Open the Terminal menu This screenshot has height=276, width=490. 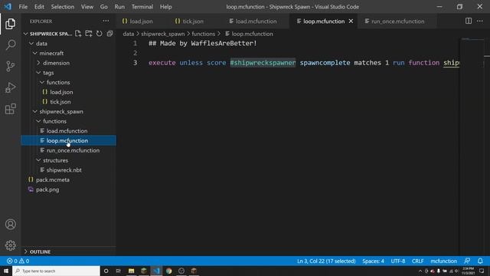[142, 7]
